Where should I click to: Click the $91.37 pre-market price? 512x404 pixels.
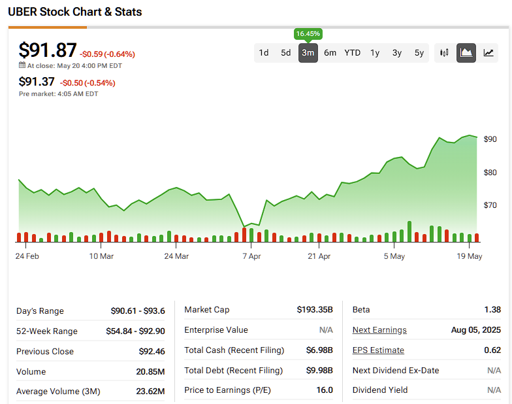pos(37,81)
